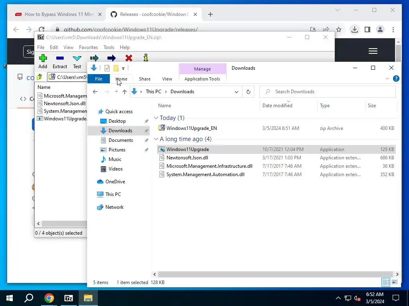409x306 pixels.
Task: Open the address bar history dropdown
Action: [x=236, y=92]
